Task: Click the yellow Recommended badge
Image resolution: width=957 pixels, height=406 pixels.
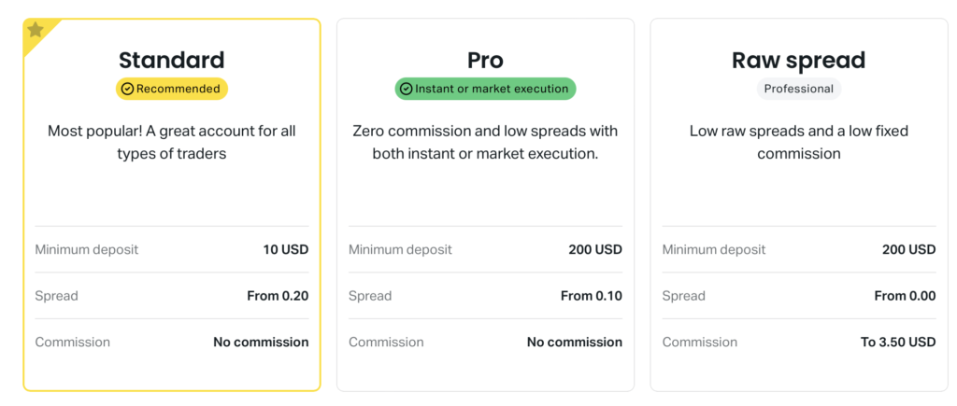Action: [x=172, y=89]
